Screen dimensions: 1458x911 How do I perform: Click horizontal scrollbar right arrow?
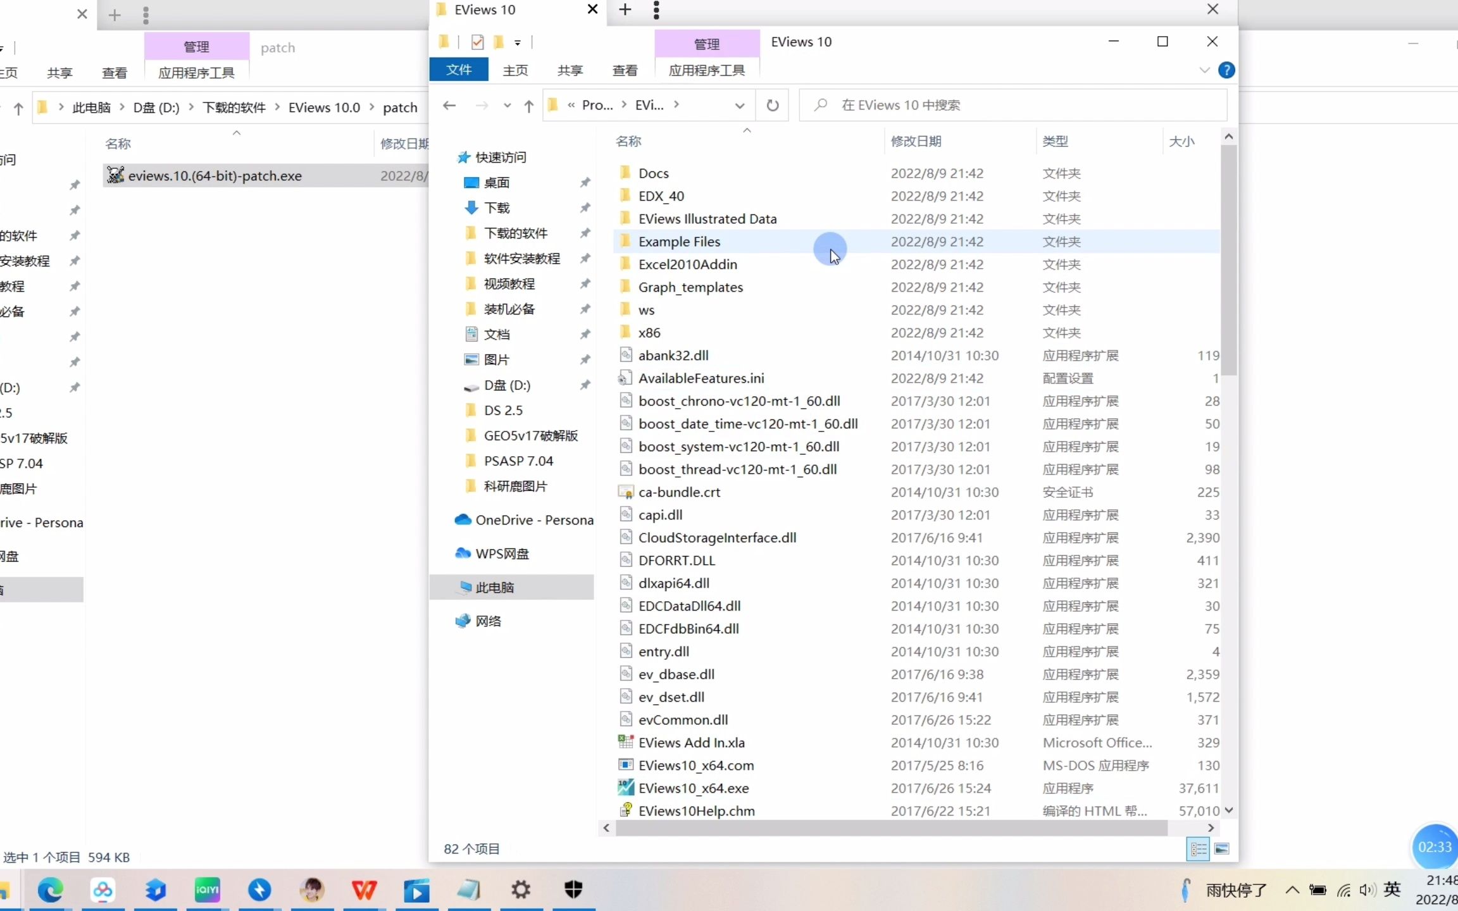coord(1211,828)
